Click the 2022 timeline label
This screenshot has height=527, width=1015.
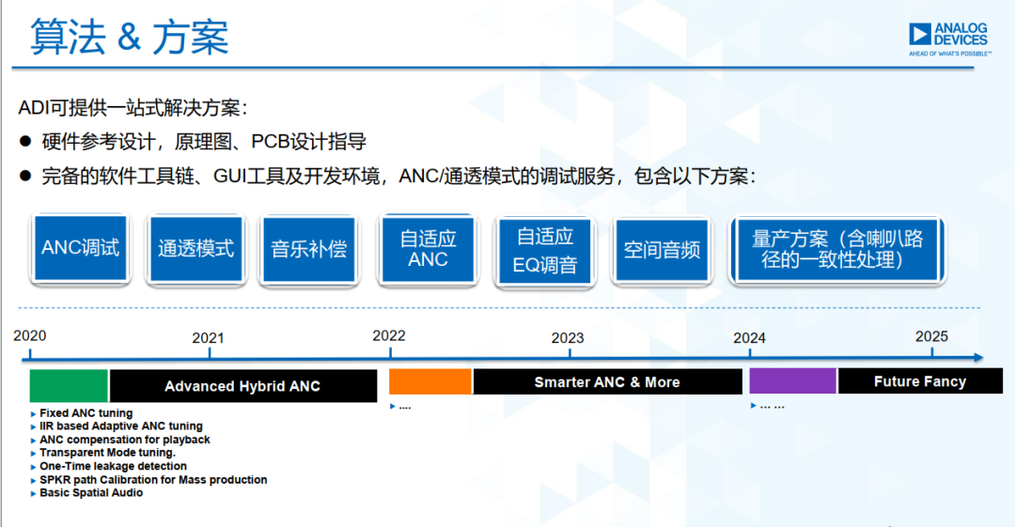[388, 336]
